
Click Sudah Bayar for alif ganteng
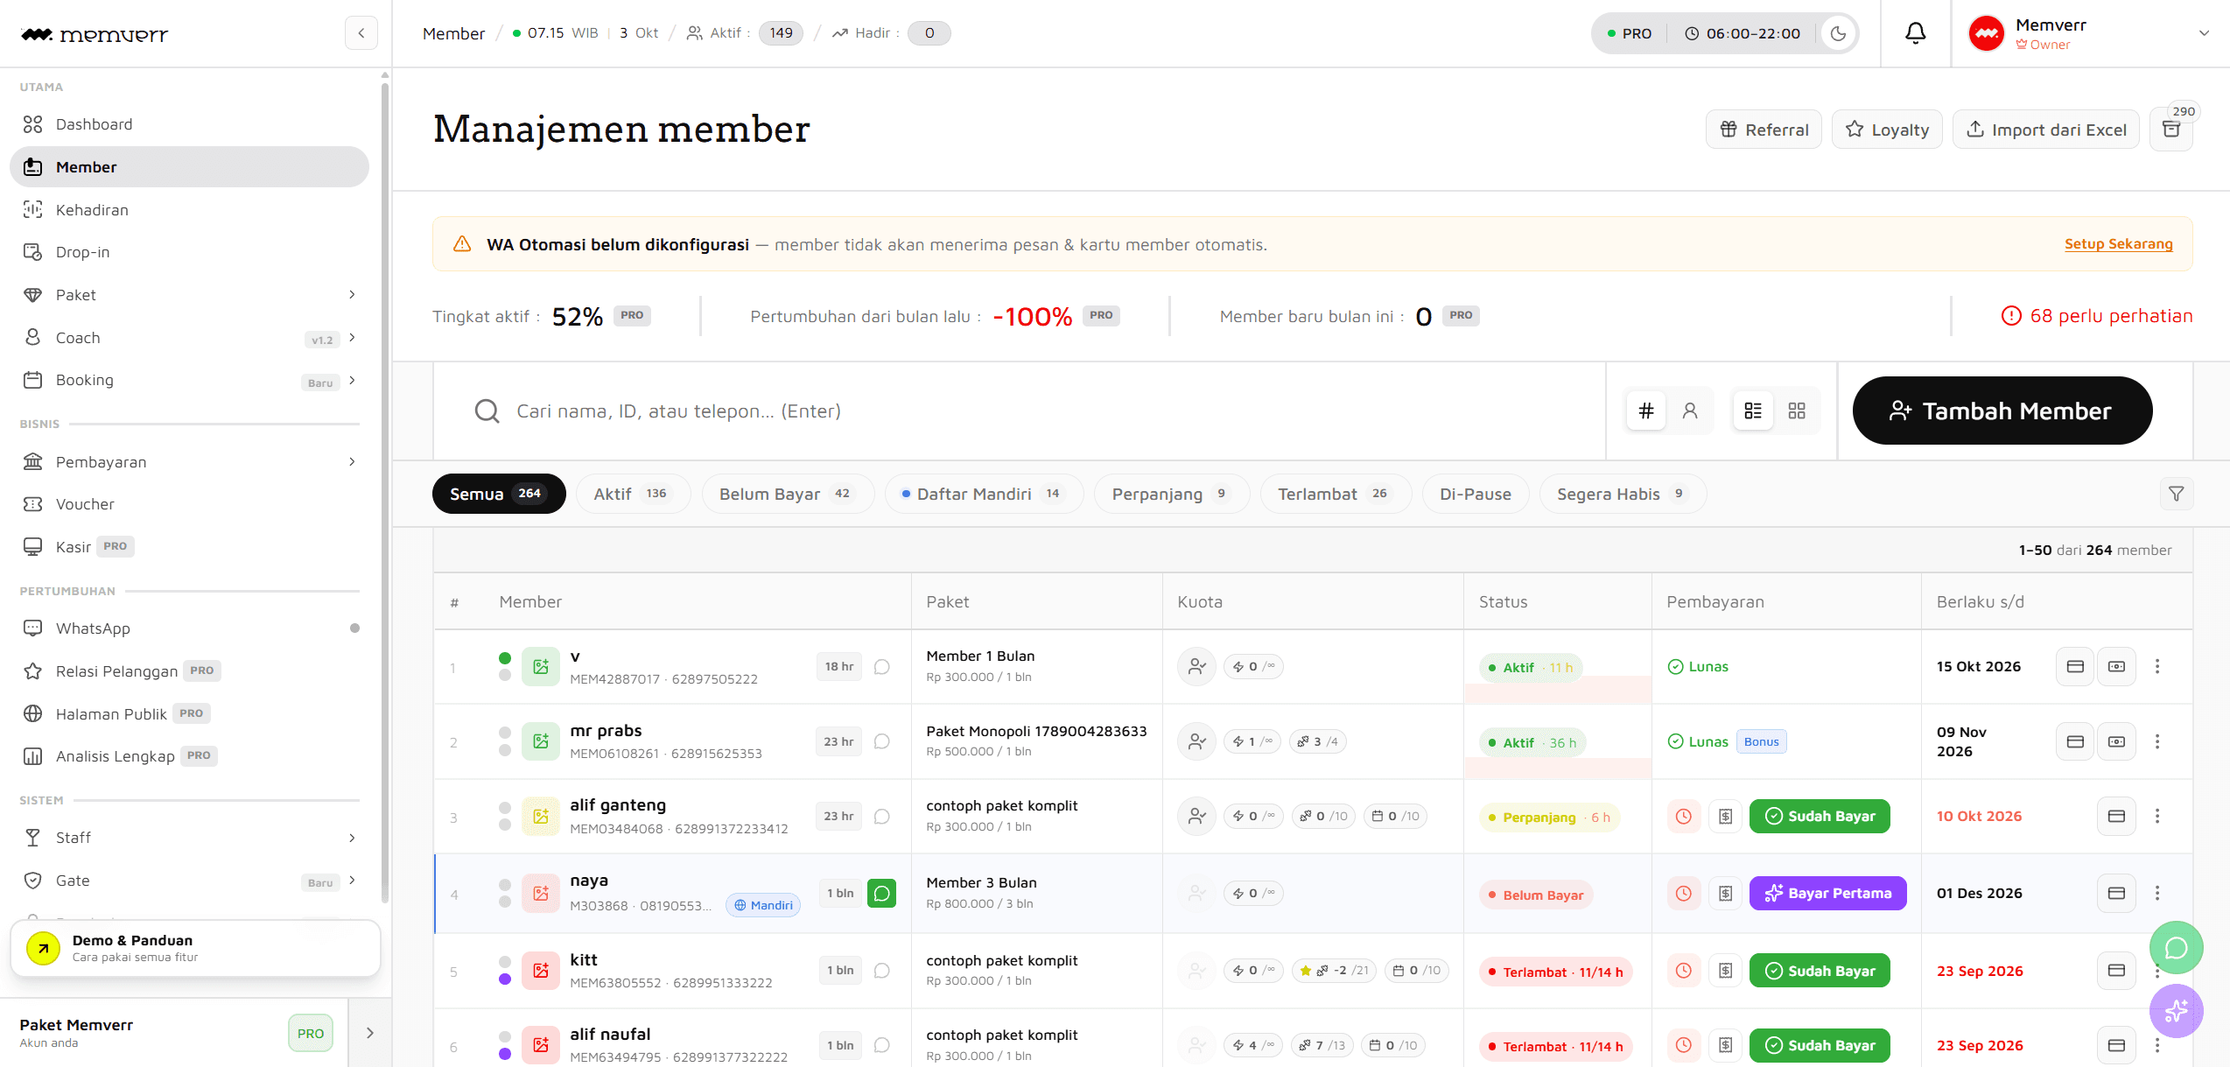point(1820,816)
